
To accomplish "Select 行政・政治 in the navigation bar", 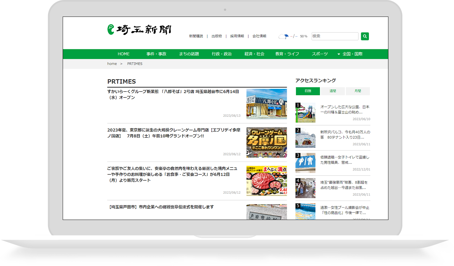I will [222, 54].
